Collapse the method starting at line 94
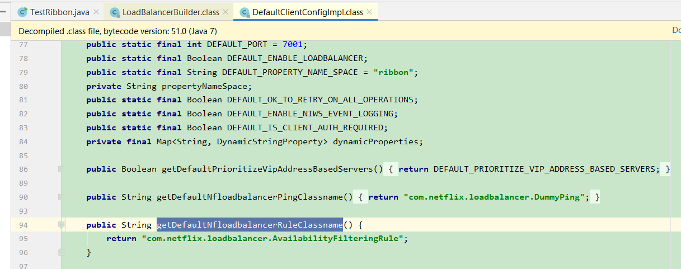 click(x=62, y=225)
